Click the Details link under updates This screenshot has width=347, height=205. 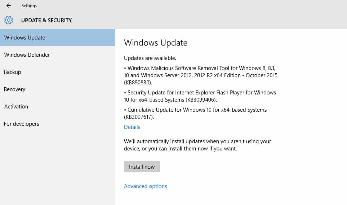(x=132, y=127)
